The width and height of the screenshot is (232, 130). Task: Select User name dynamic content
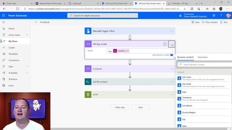[203, 78]
